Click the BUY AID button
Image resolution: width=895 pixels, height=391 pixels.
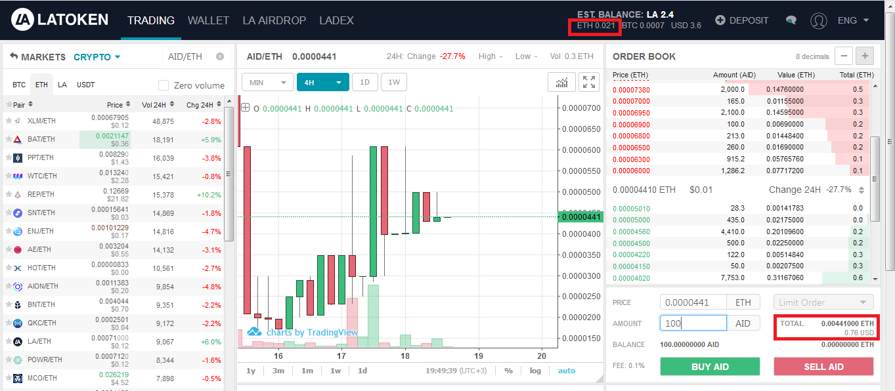[710, 367]
